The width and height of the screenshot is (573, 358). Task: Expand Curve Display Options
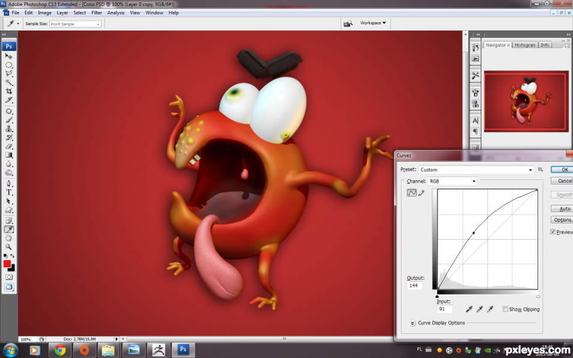(412, 323)
